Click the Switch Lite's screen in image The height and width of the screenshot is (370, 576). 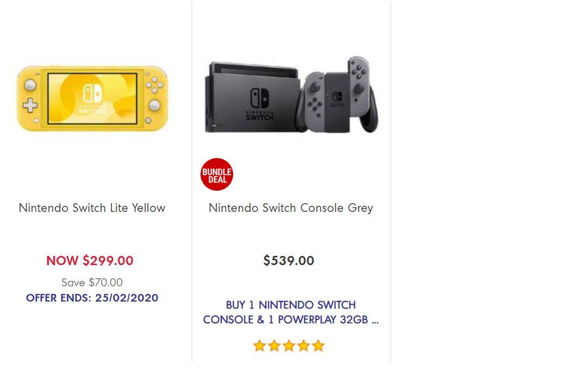(x=92, y=98)
